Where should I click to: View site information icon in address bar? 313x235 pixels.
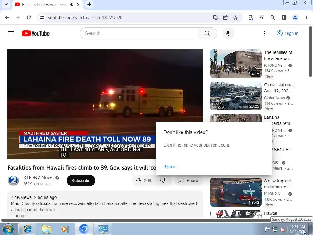(x=42, y=17)
